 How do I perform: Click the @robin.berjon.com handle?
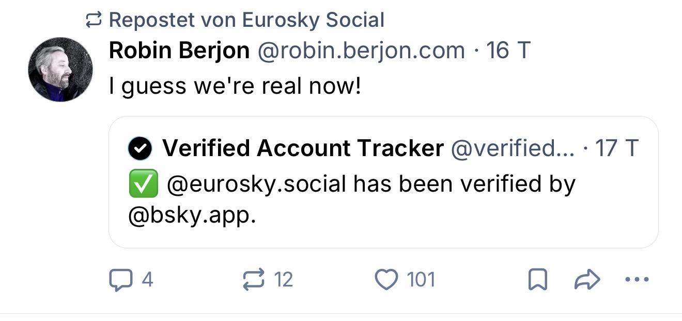pyautogui.click(x=361, y=50)
